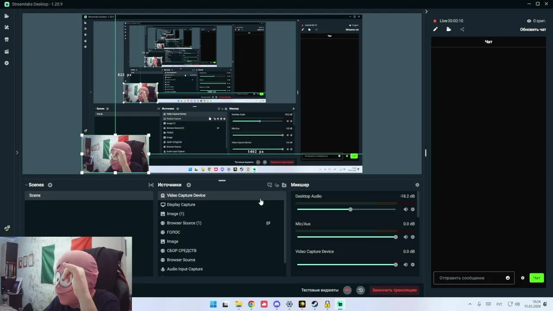Select the ГОЛОС source
553x311 pixels.
coord(221,232)
